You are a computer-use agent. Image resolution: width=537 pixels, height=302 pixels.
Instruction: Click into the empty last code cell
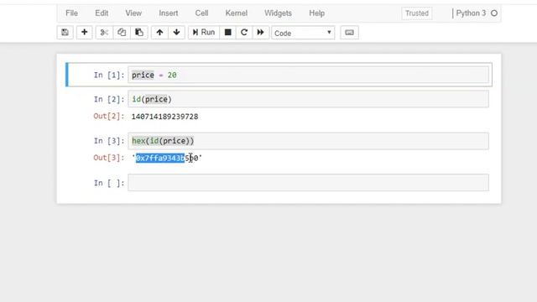coord(308,183)
